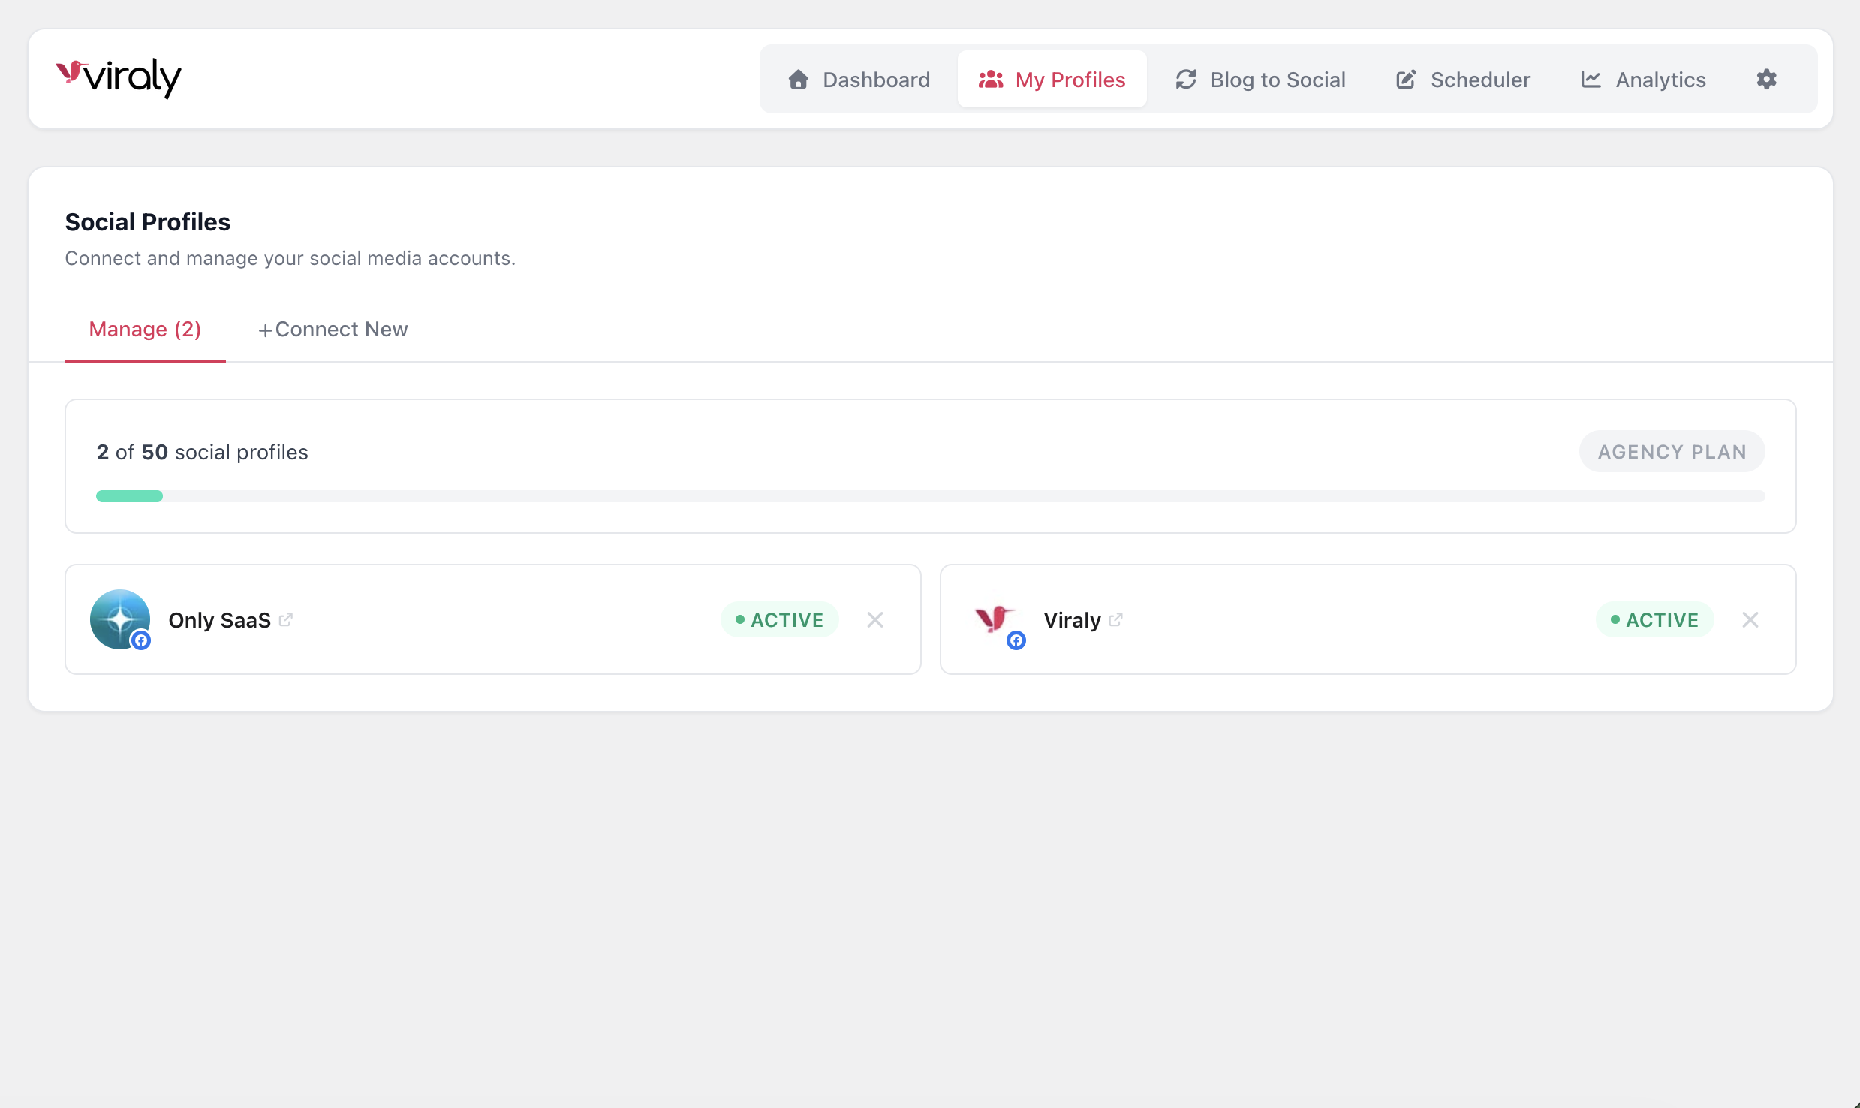Open the Dashboard home icon
The width and height of the screenshot is (1860, 1108).
[798, 79]
